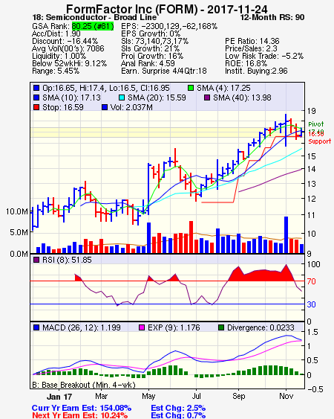Click the 'Mar' date axis label
The height and width of the screenshot is (419, 334).
coord(101,396)
